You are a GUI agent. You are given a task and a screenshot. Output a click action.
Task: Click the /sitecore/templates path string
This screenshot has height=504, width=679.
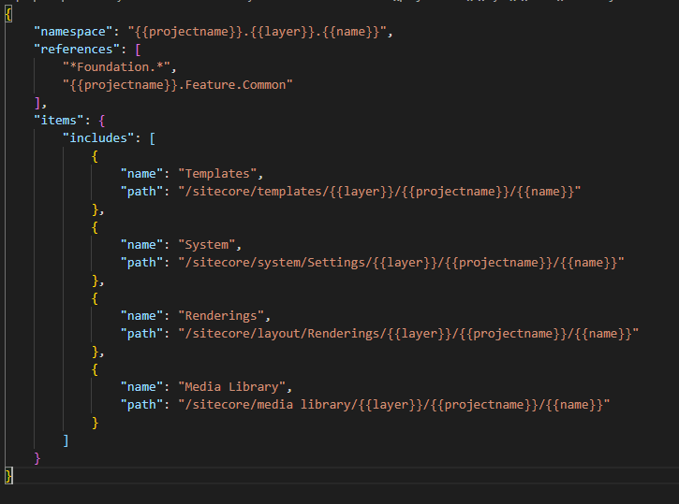pyautogui.click(x=379, y=192)
